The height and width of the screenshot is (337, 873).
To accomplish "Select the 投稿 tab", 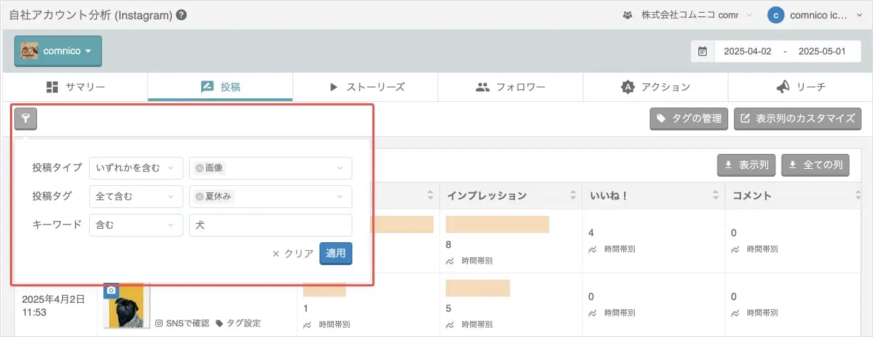I will click(x=220, y=87).
